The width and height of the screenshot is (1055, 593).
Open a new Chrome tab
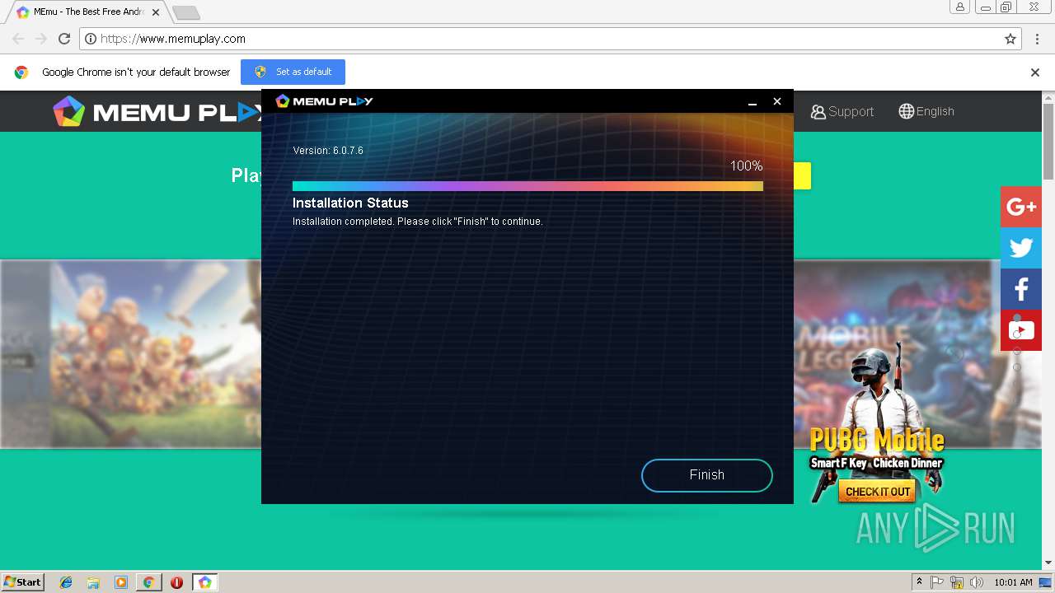coord(186,12)
